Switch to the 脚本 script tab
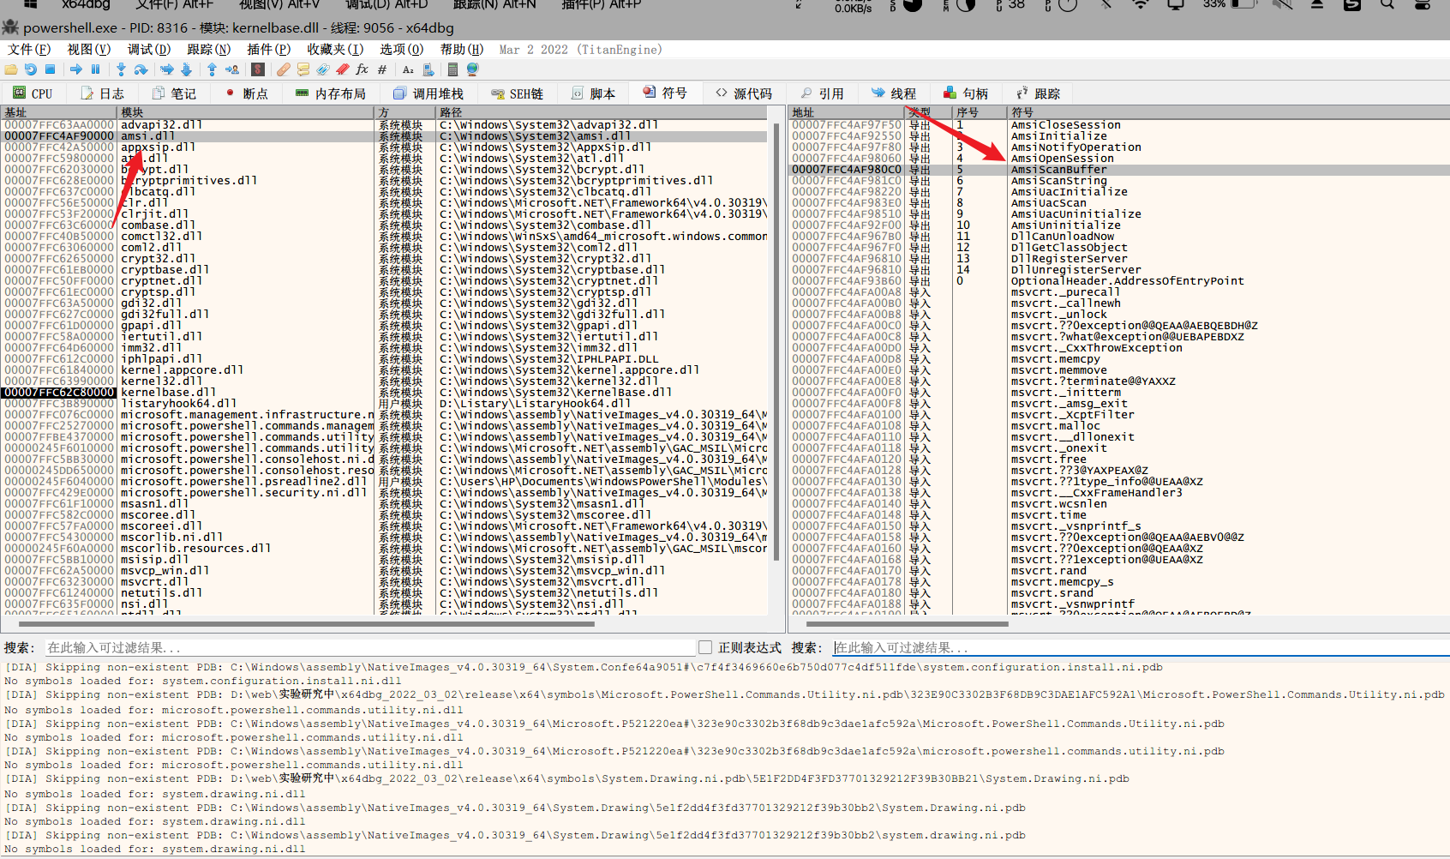This screenshot has height=859, width=1450. [x=593, y=93]
